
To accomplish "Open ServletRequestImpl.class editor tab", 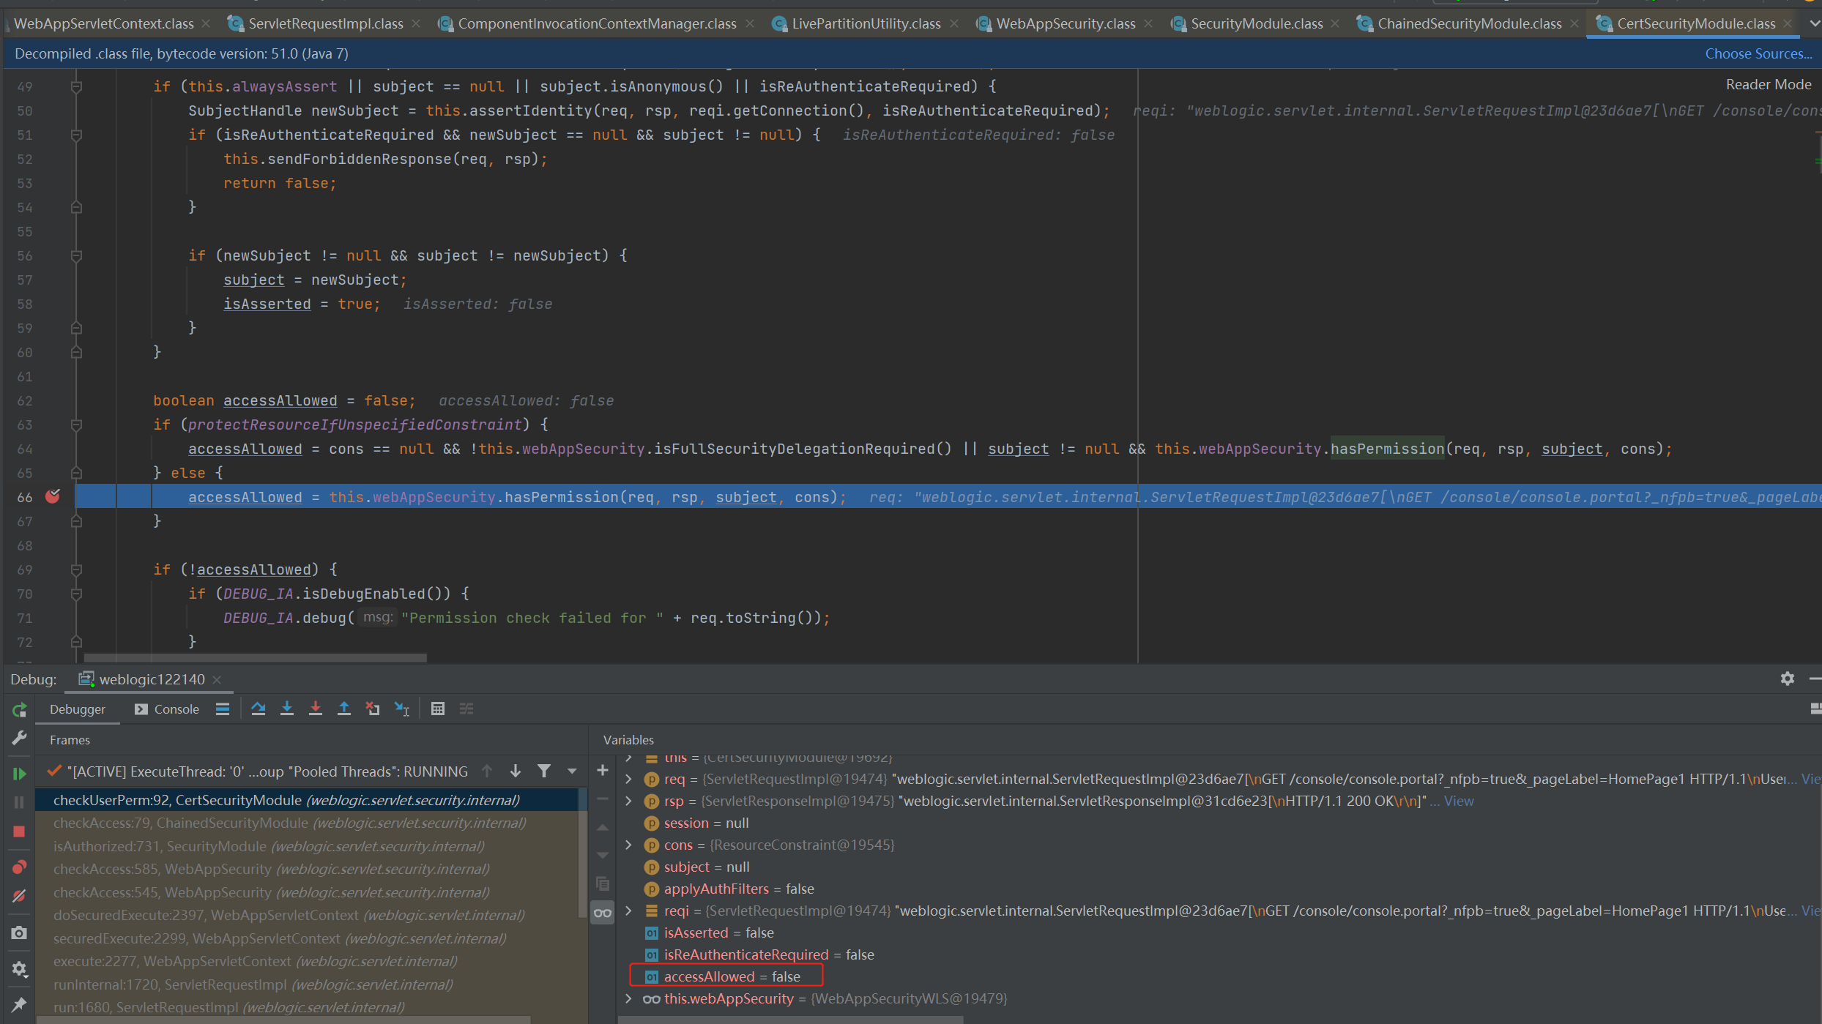I will coord(326,23).
